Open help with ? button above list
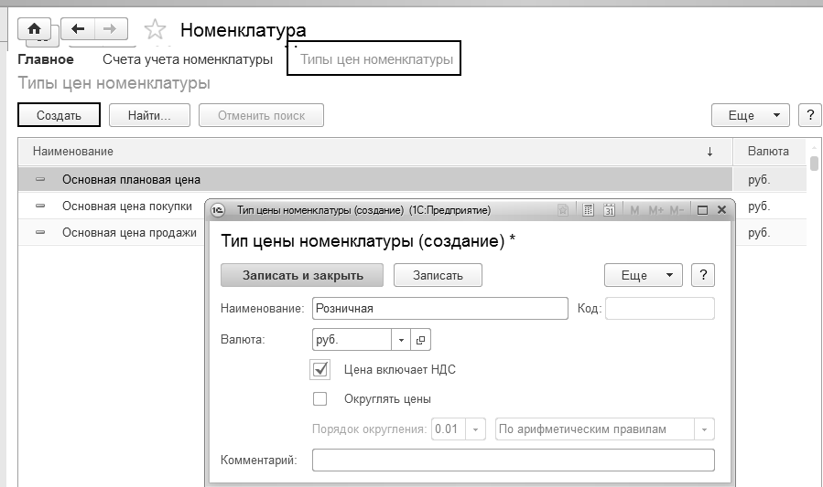Viewport: 823px width, 487px height. pyautogui.click(x=810, y=115)
